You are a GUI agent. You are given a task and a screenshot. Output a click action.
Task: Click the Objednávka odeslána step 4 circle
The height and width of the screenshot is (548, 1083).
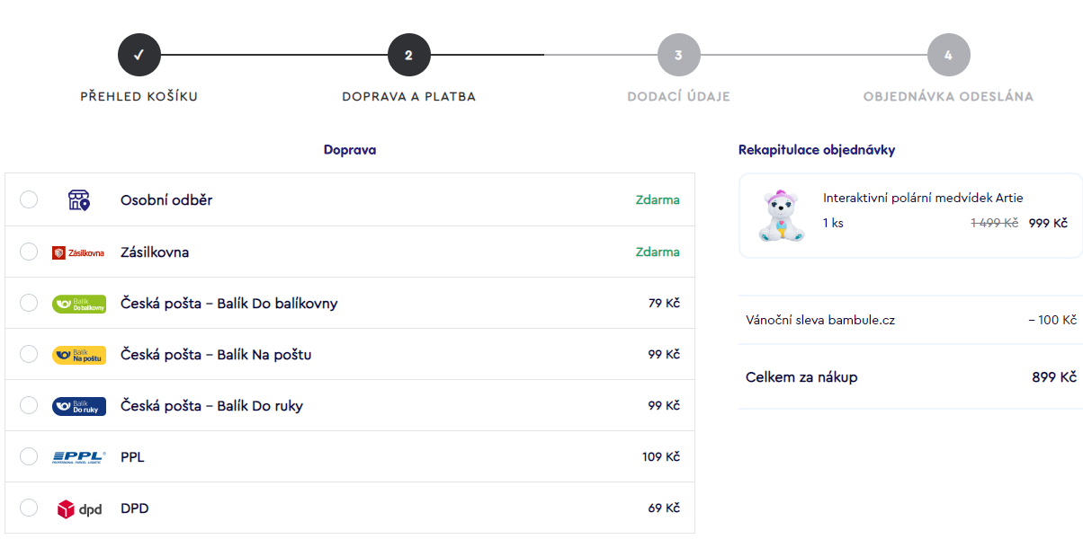(x=949, y=55)
